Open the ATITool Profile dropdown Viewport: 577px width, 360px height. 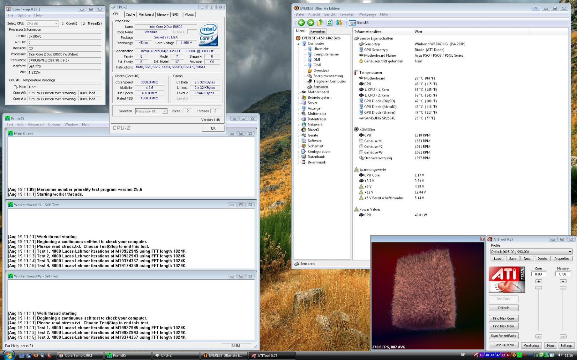coord(531,252)
